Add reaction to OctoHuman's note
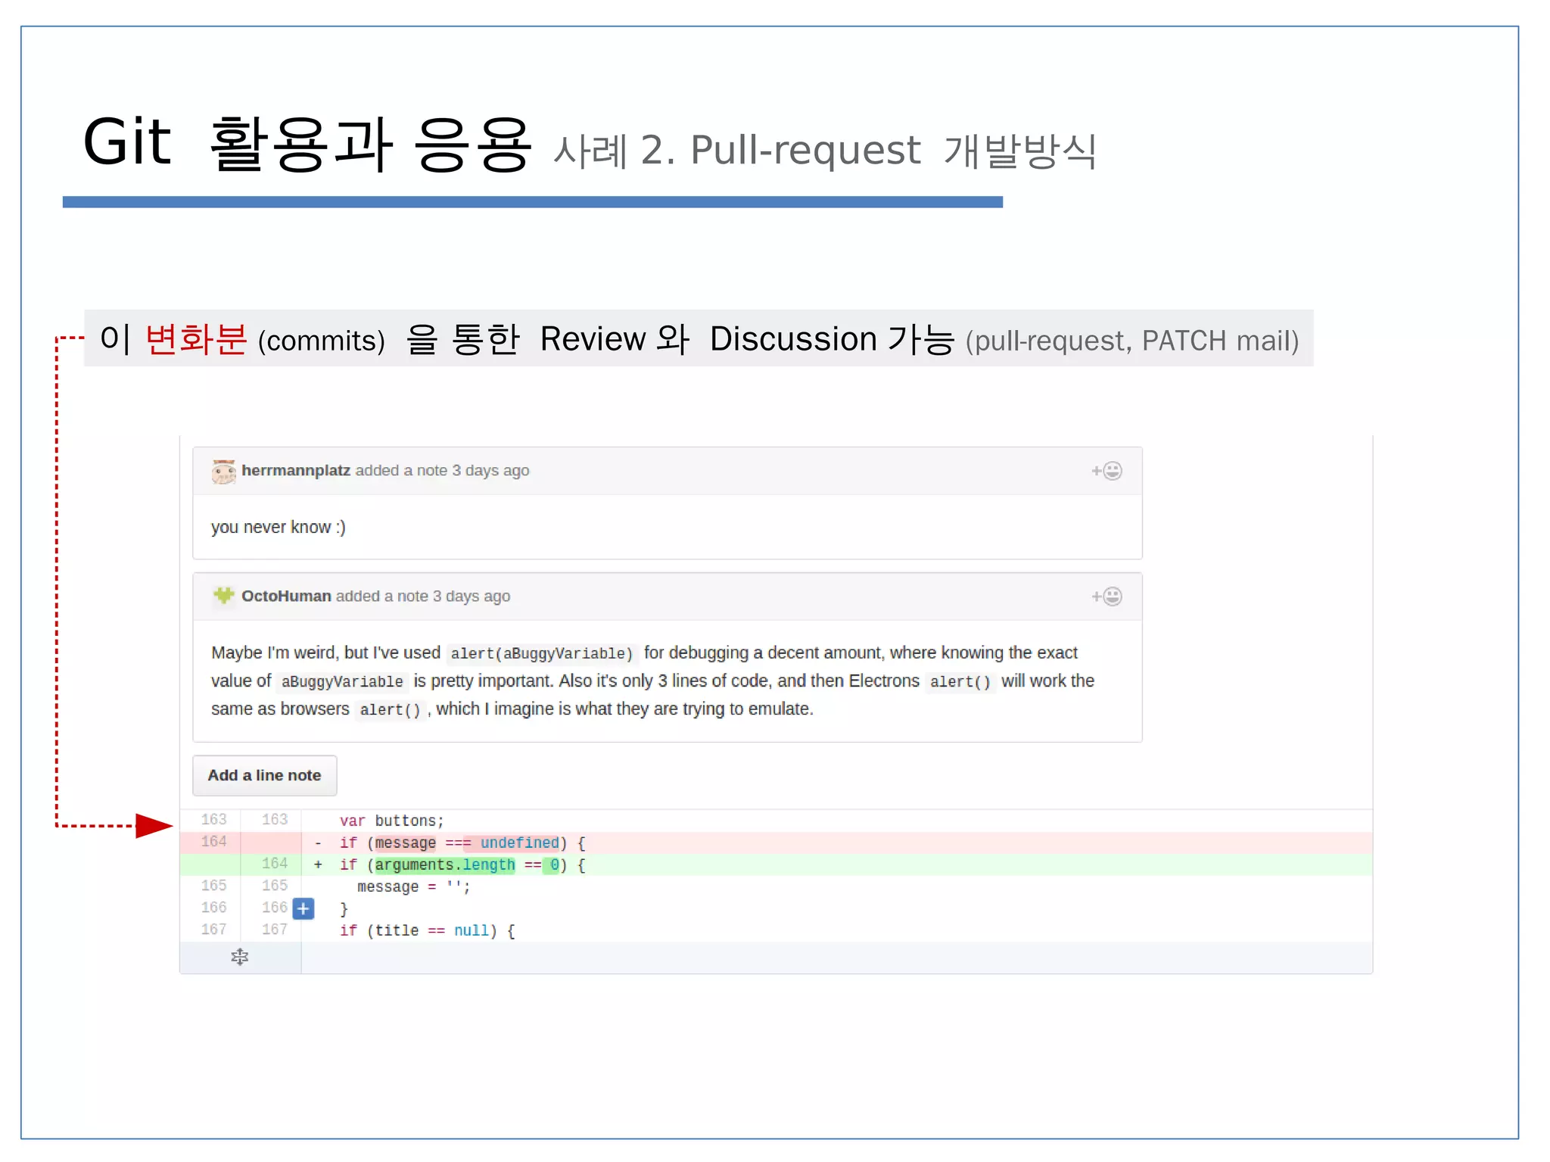 [1106, 597]
